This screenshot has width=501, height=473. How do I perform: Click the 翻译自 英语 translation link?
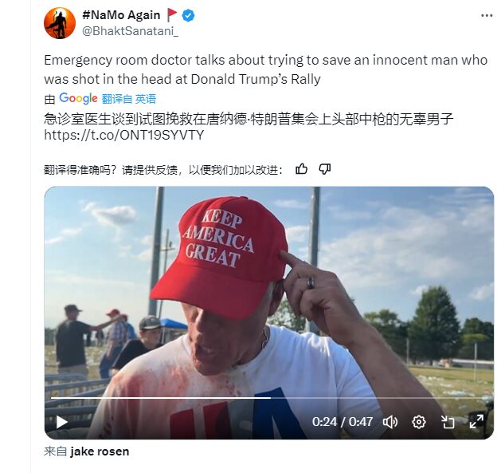(x=129, y=99)
